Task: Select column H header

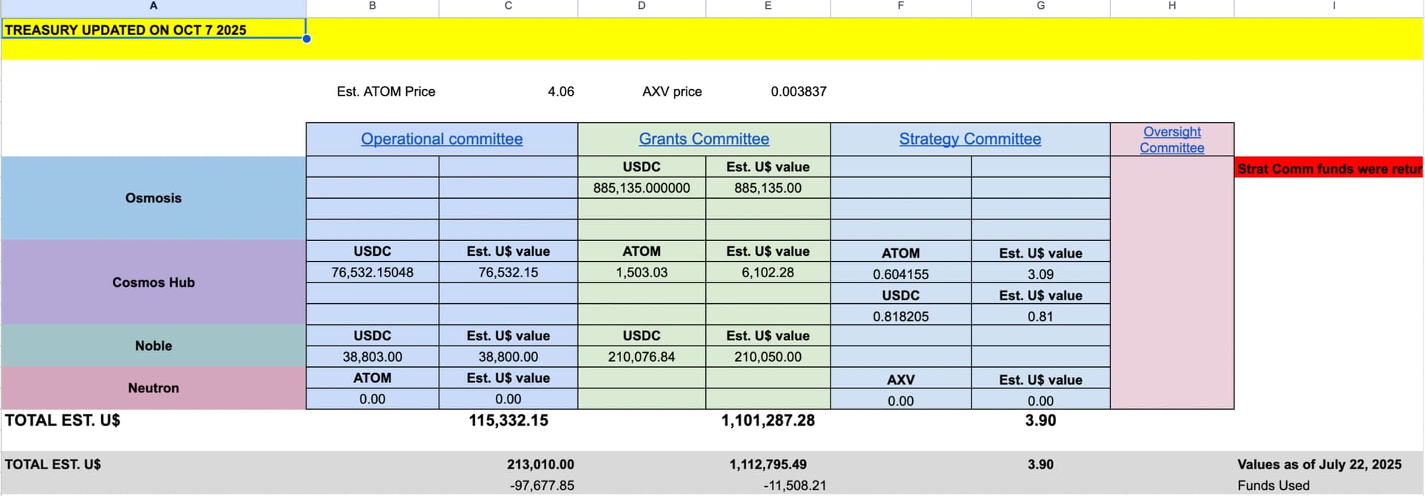Action: (x=1171, y=6)
